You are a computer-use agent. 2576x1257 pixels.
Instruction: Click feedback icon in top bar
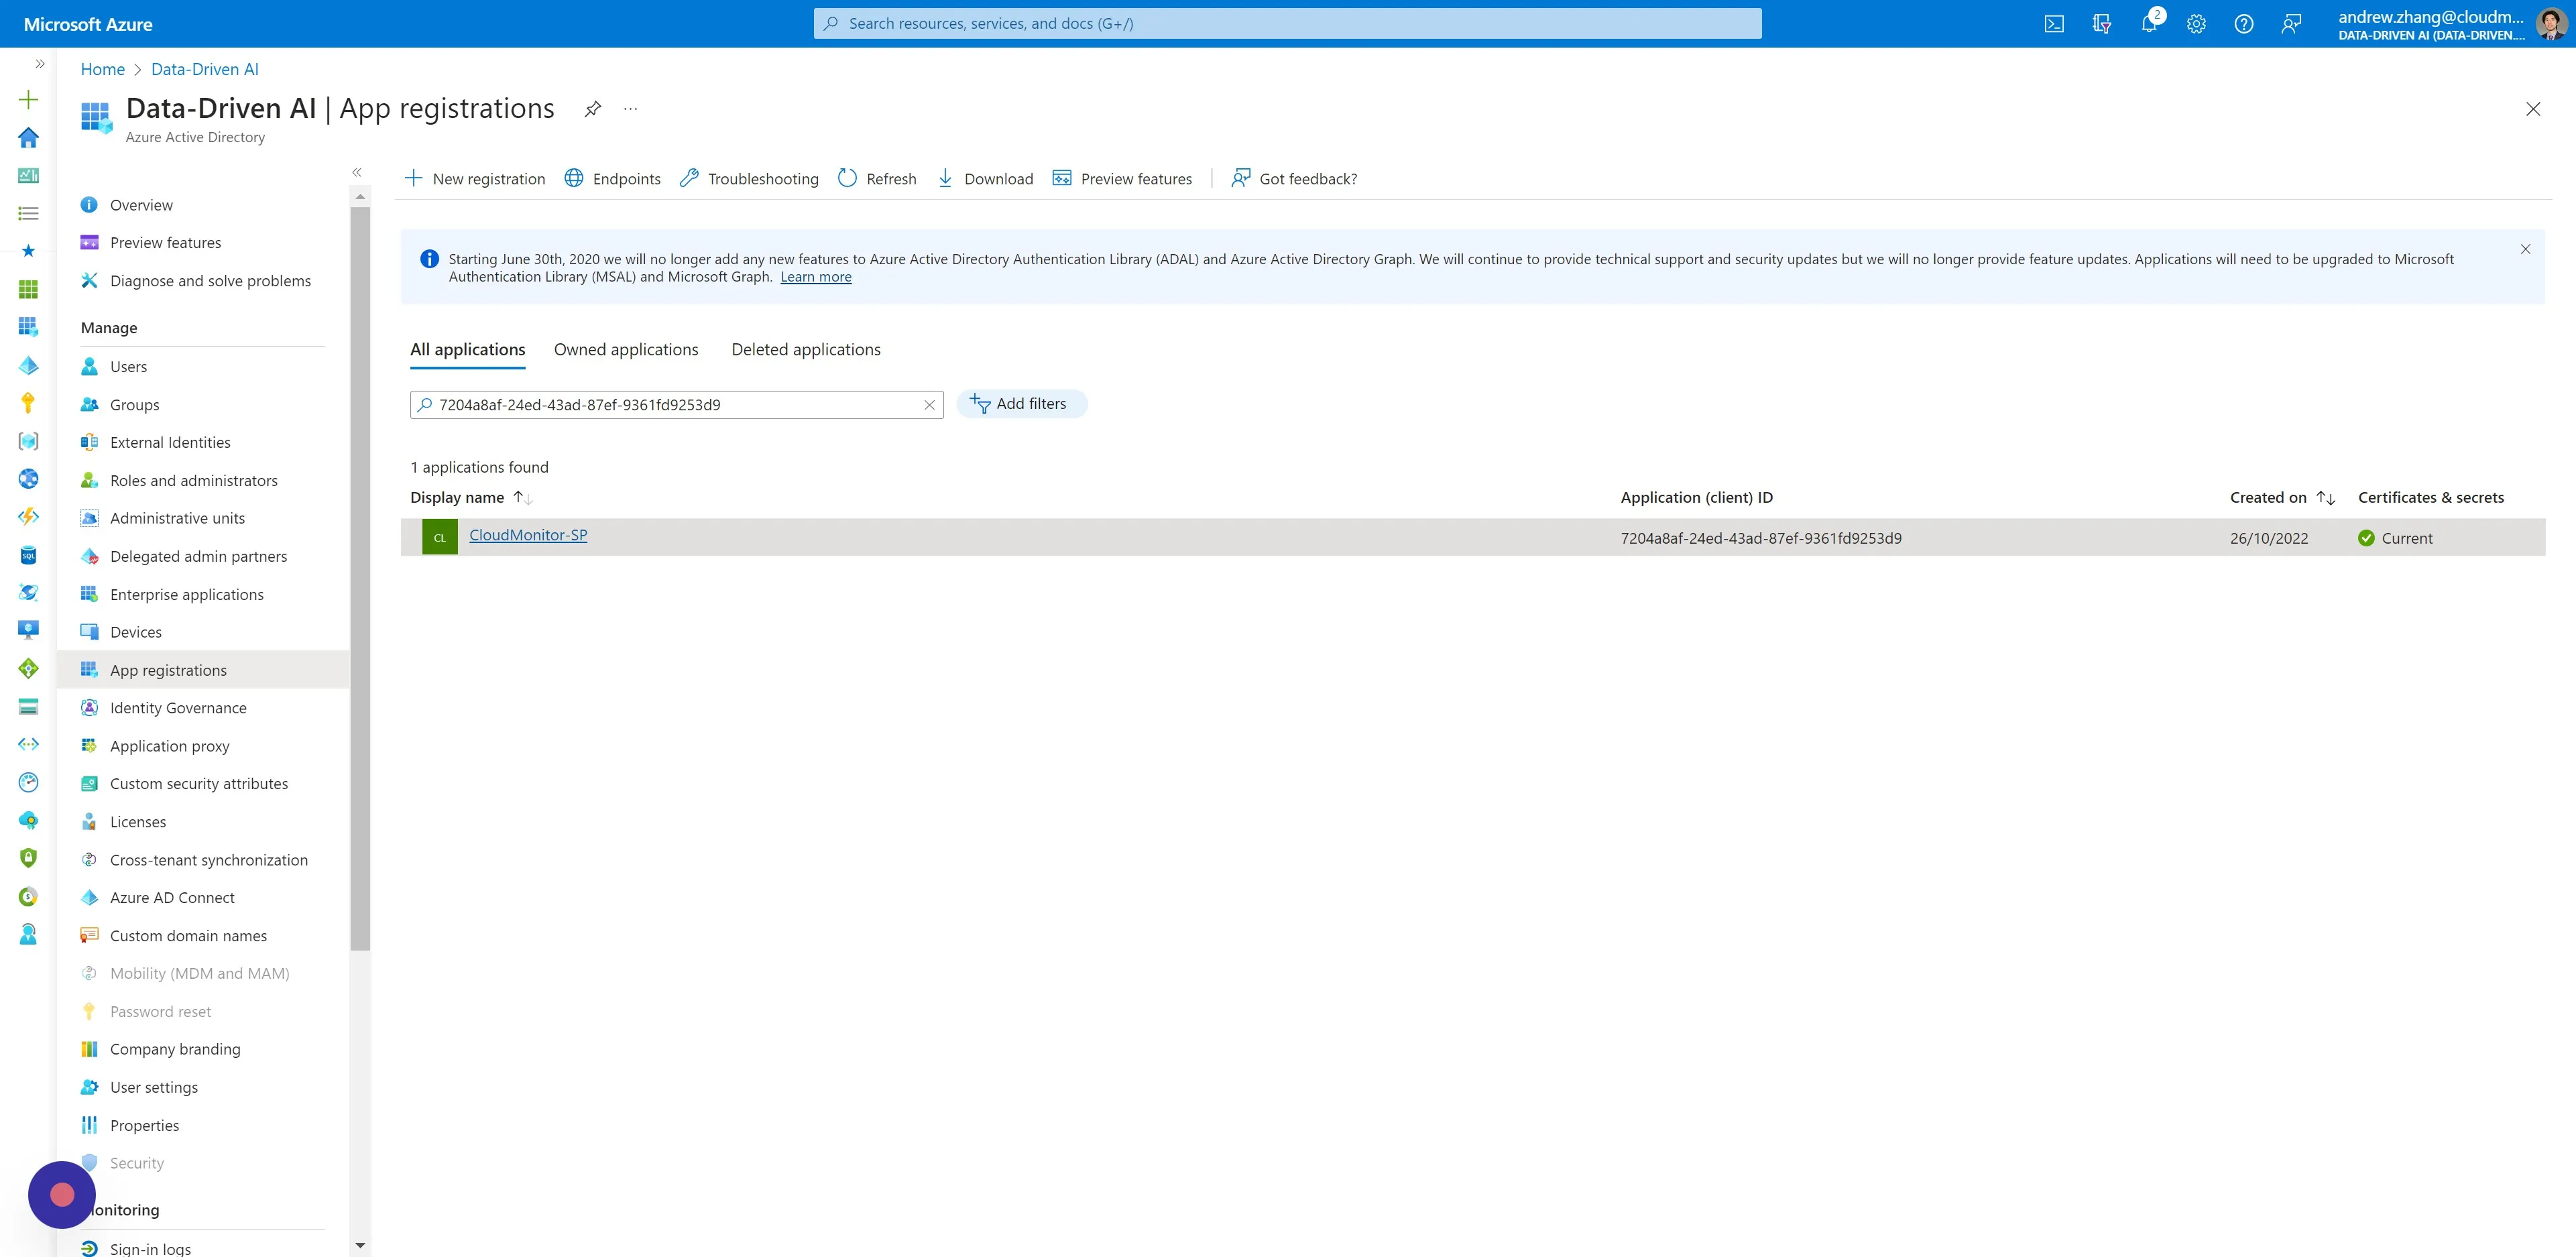(2291, 24)
